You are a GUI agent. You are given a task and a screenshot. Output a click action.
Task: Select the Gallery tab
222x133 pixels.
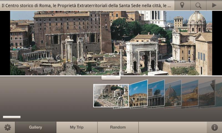point(36,127)
